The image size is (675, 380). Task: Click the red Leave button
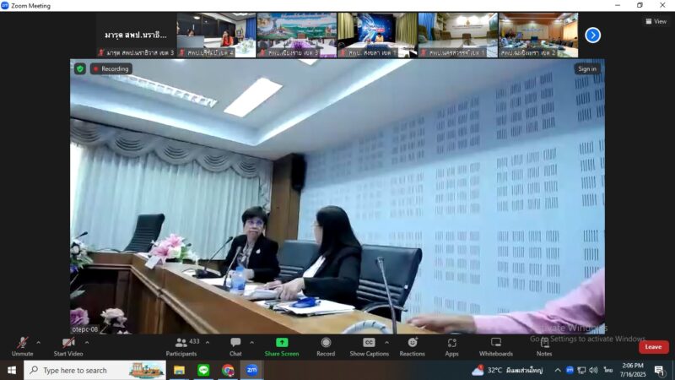pyautogui.click(x=653, y=347)
